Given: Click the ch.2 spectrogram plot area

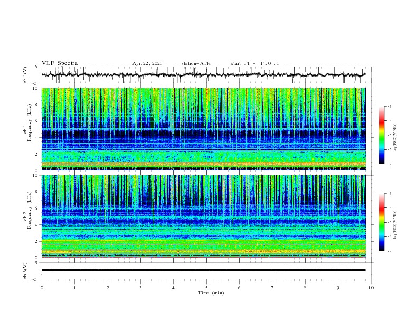Looking at the screenshot, I should point(204,216).
